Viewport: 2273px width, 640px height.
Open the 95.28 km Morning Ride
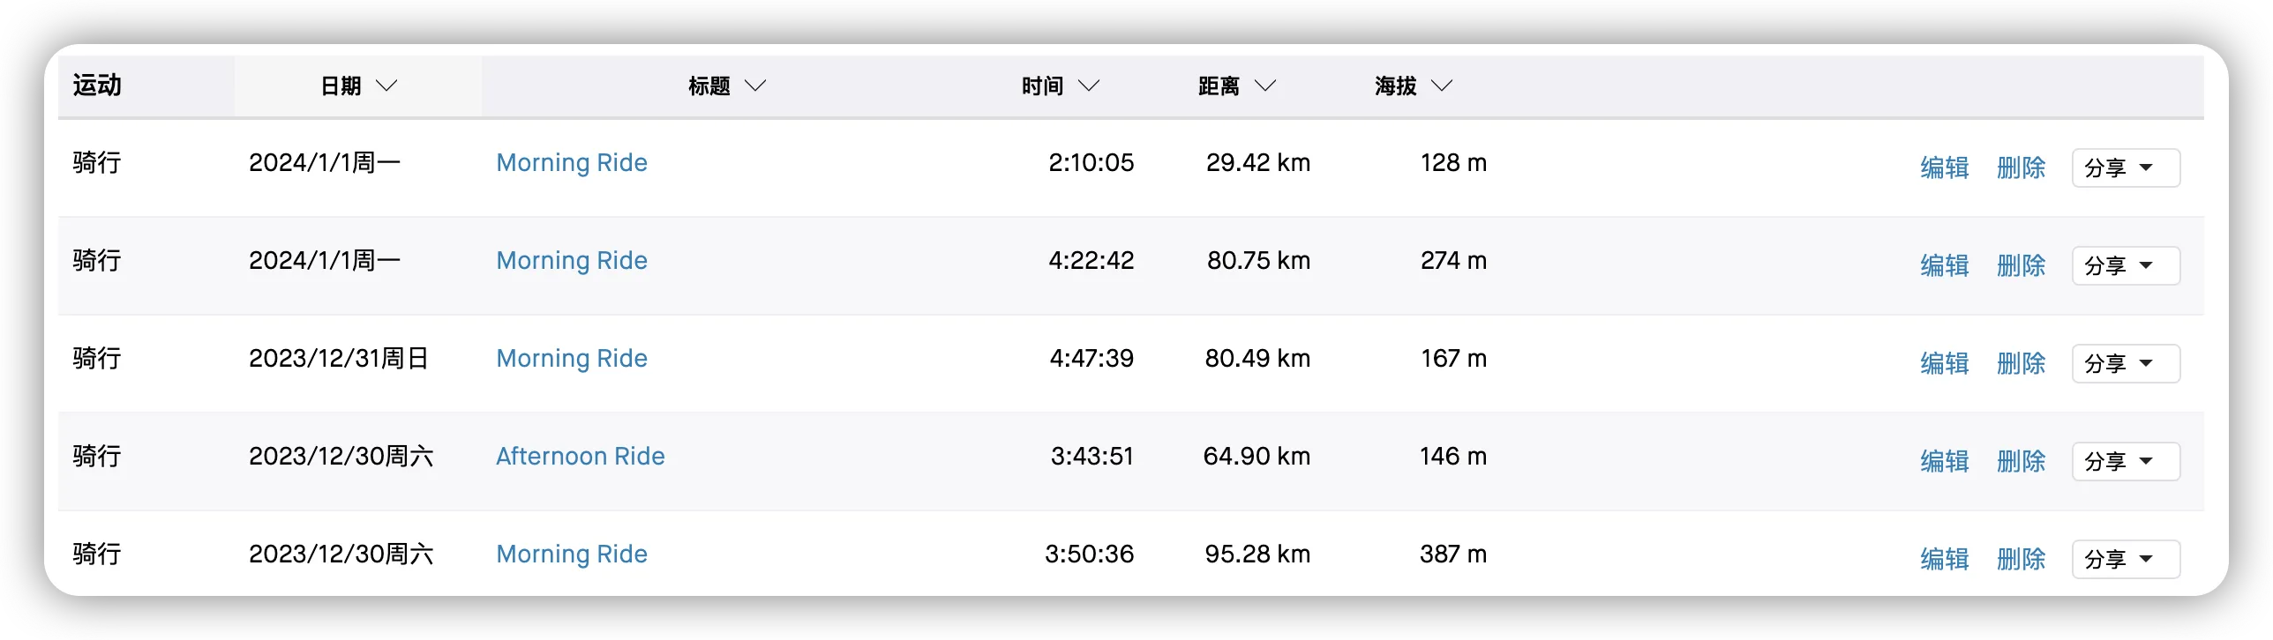click(x=572, y=554)
